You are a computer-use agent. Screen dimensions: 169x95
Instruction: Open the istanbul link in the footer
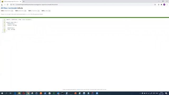pos(78,90)
